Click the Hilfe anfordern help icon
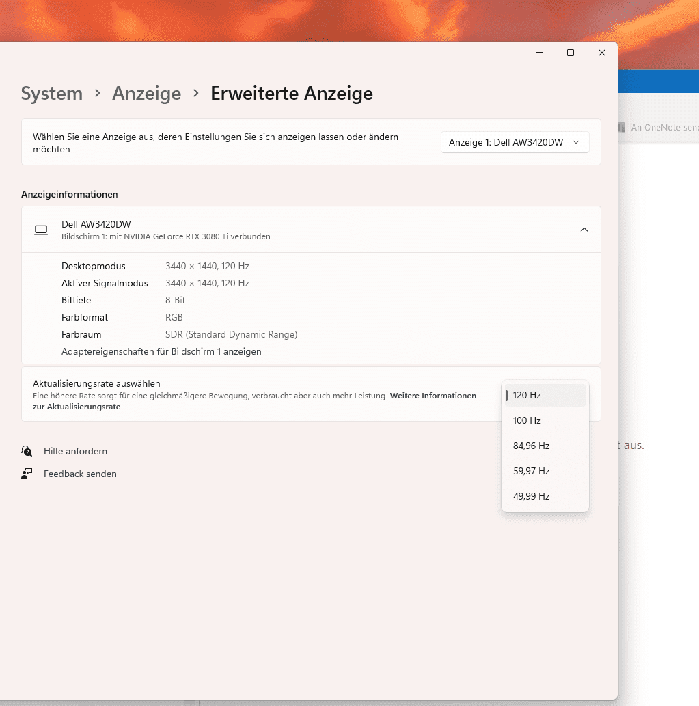 click(x=27, y=450)
